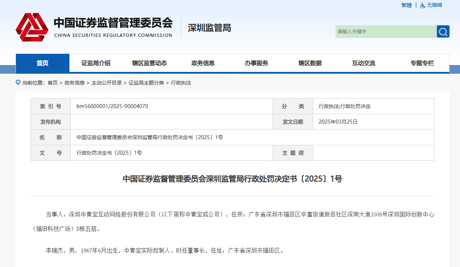Navigate to 主动公开目录 breadcrumb
The height and width of the screenshot is (267, 460).
click(x=107, y=83)
